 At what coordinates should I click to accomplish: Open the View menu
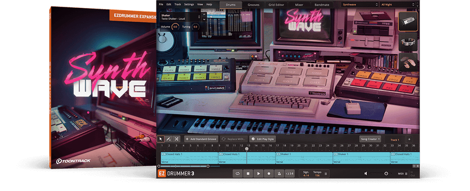pos(200,5)
